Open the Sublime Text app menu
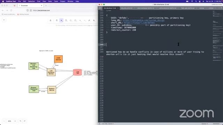 pyautogui.click(x=11, y=1)
